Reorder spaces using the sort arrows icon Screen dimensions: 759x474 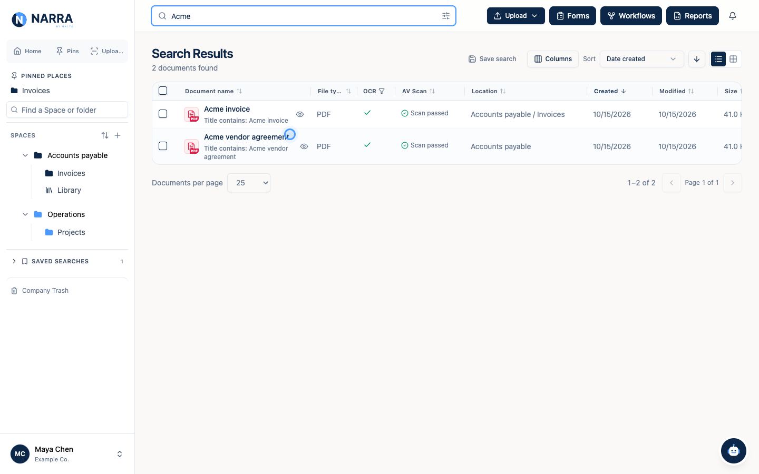click(105, 135)
